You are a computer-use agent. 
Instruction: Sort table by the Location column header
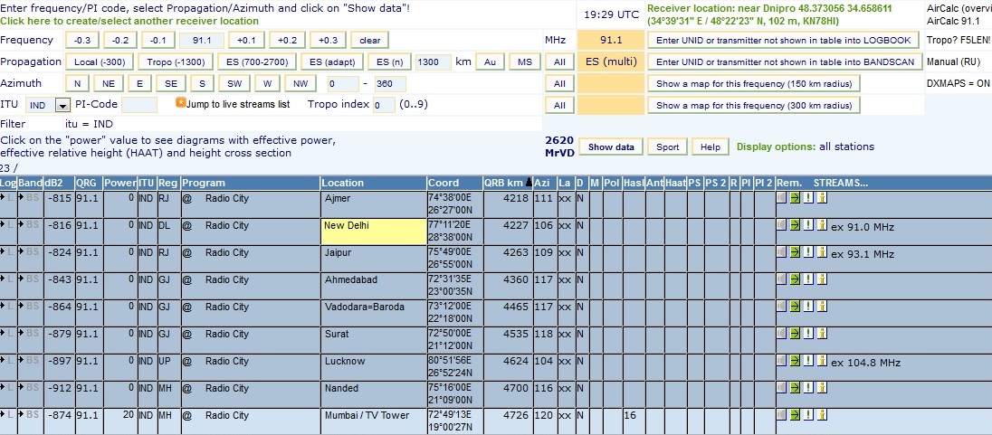[373, 183]
